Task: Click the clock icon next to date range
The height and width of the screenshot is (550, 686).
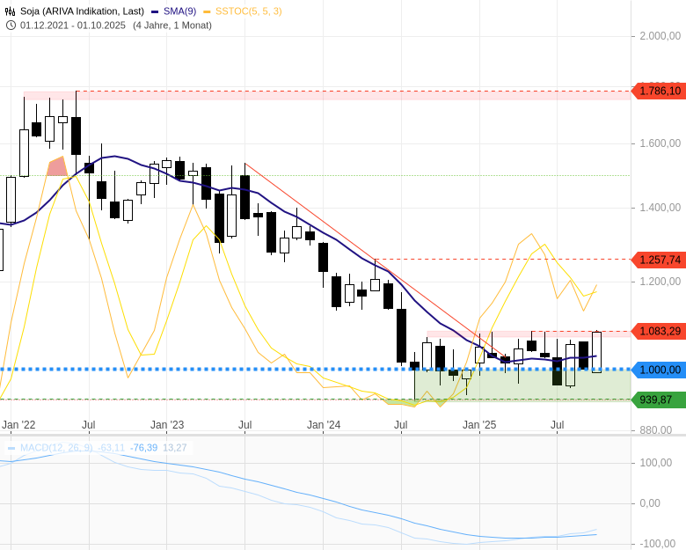Action: pos(11,25)
